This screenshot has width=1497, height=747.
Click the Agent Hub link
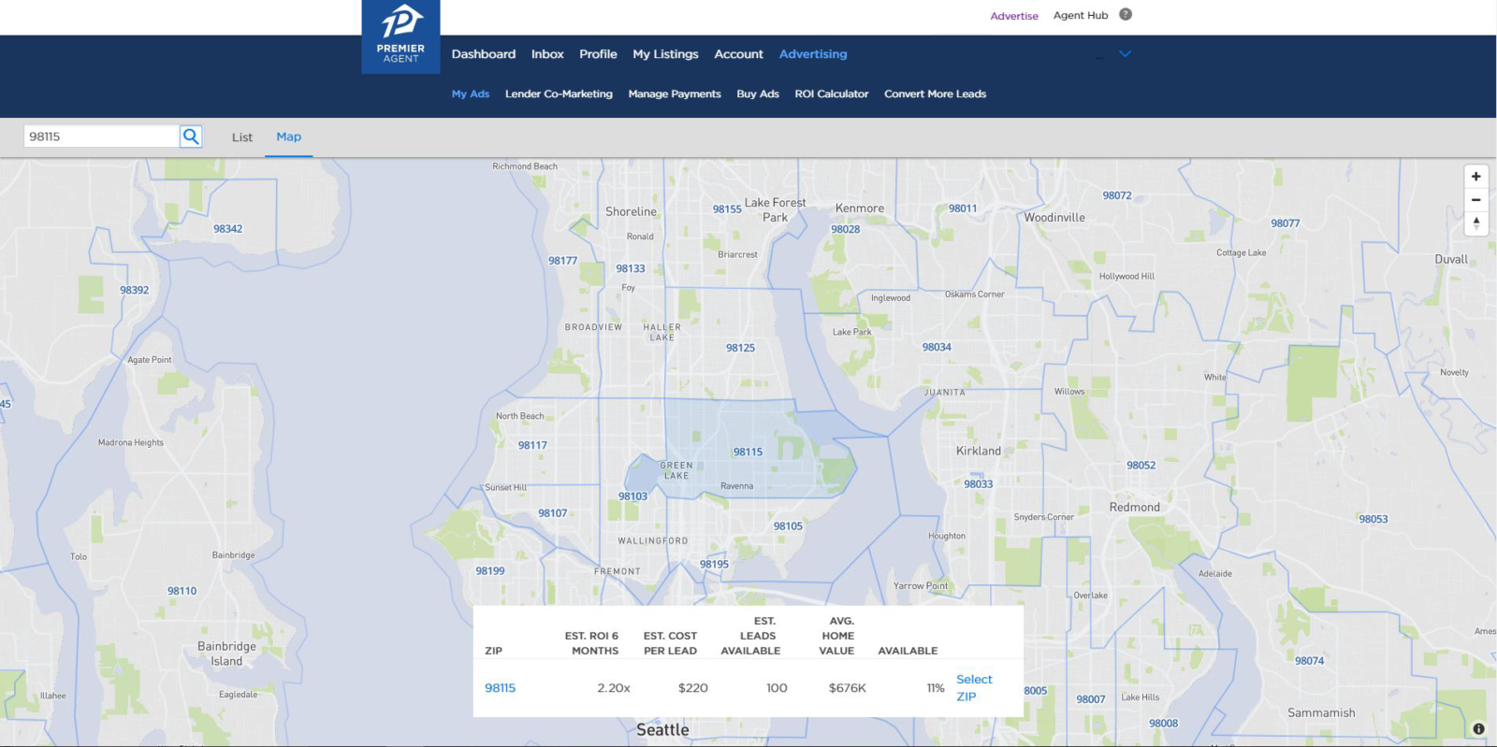[1081, 15]
